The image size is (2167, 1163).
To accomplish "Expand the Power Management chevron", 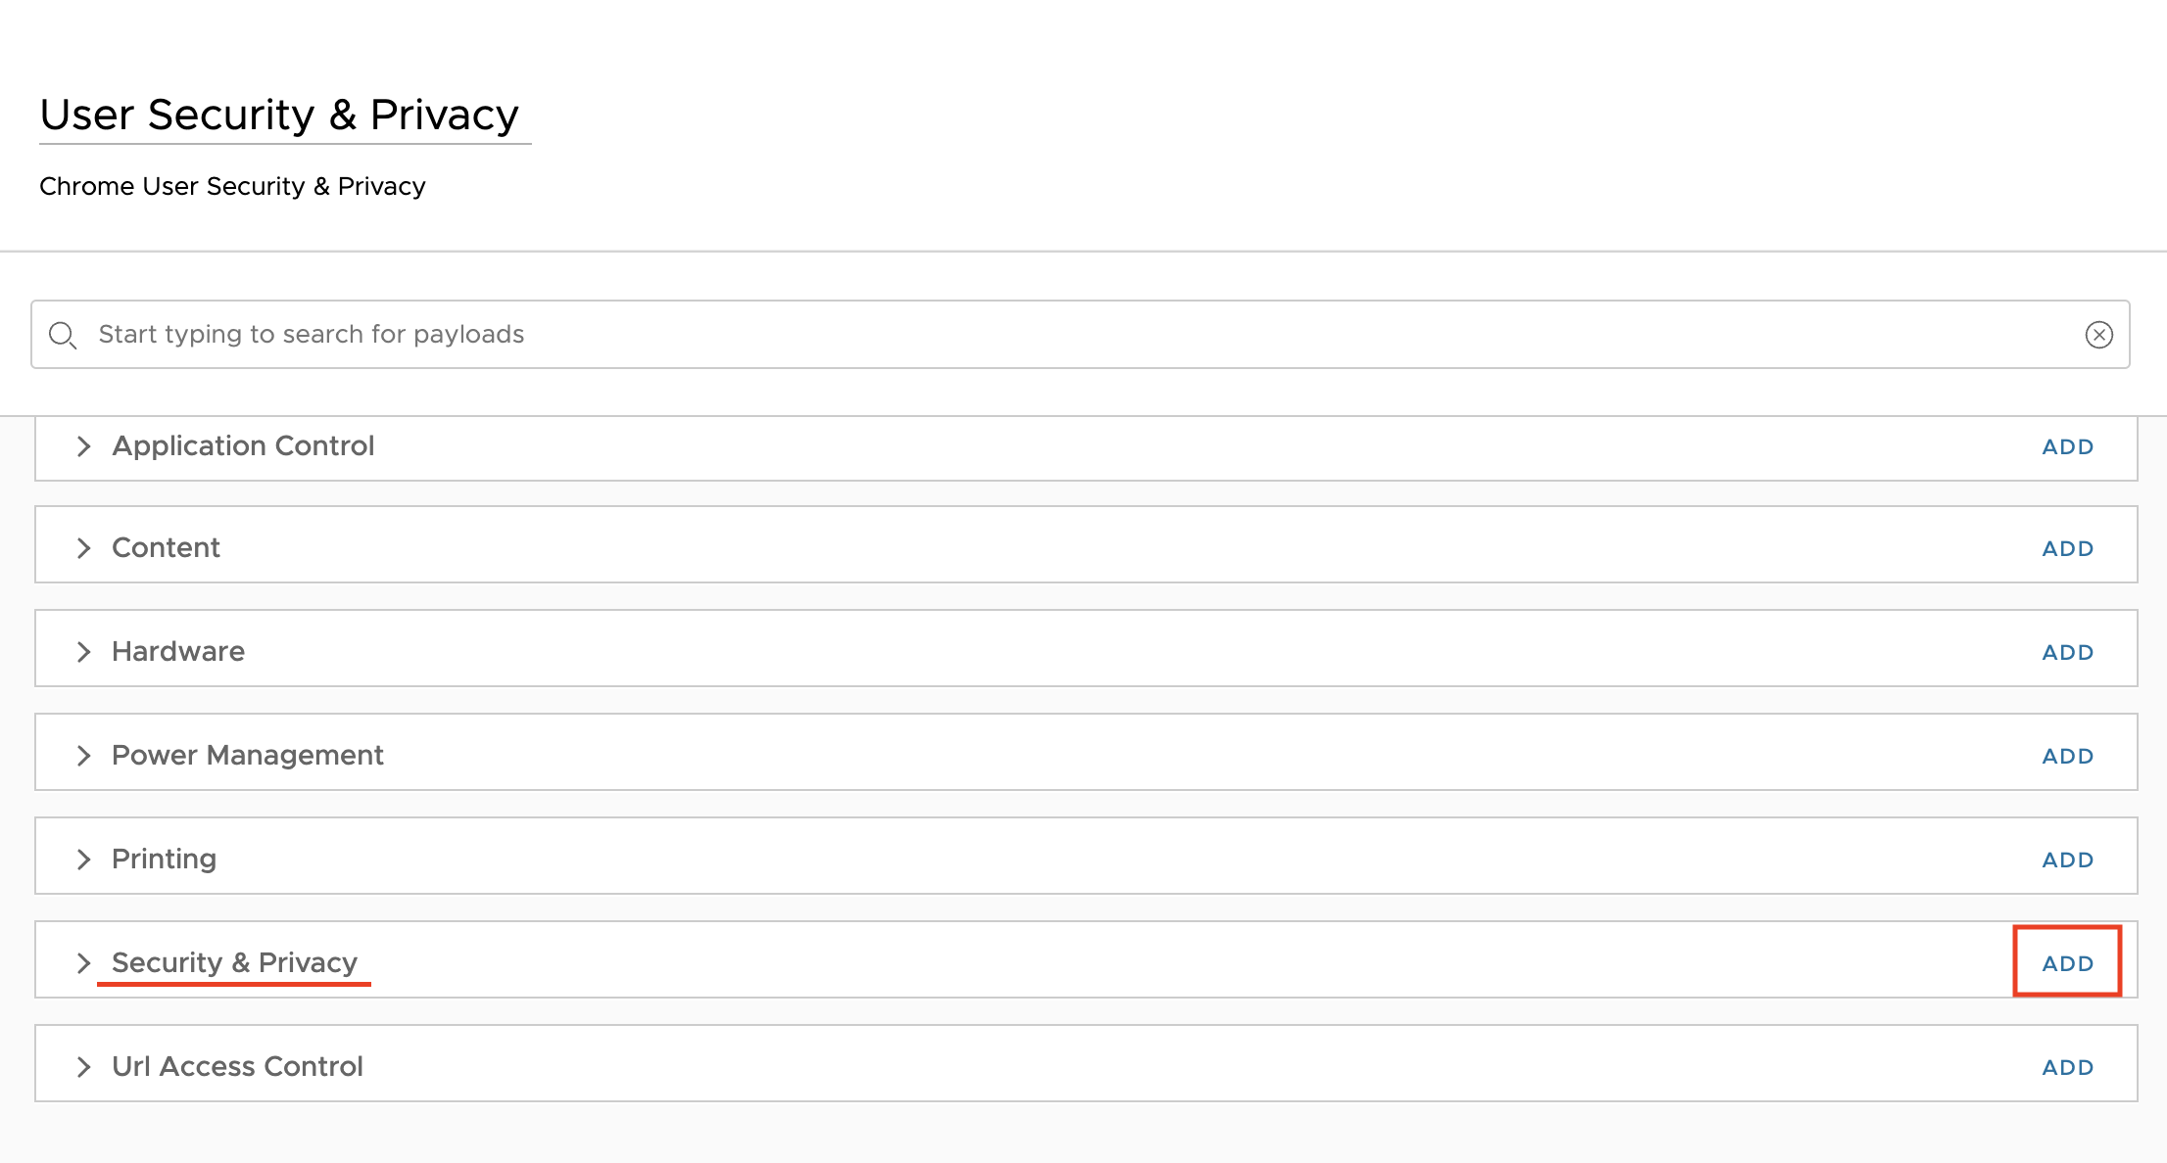I will pos(84,756).
